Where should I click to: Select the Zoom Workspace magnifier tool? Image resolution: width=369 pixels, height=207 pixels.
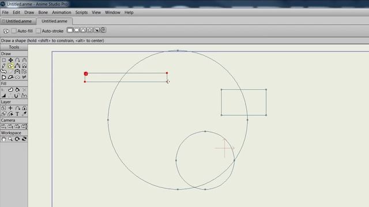(10, 139)
